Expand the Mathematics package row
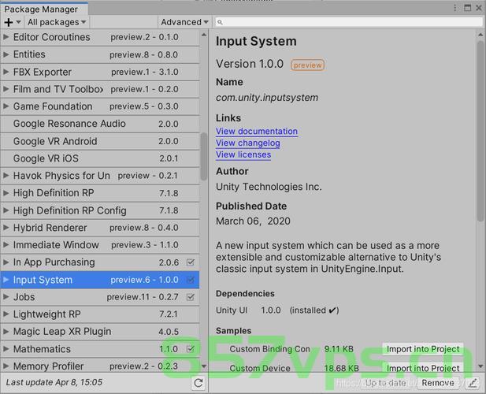This screenshot has height=394, width=486. pos(6,349)
